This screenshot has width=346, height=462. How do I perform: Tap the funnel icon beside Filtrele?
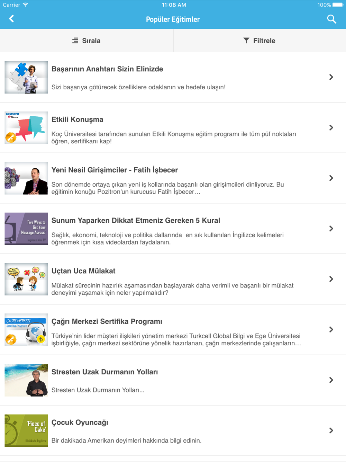(x=246, y=41)
